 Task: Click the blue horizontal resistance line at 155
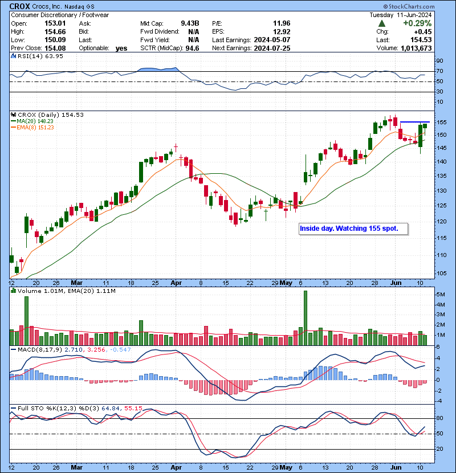414,122
